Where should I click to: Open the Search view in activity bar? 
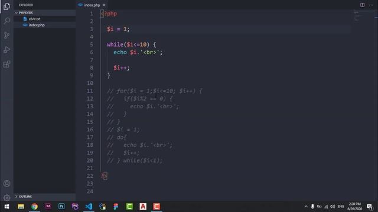point(6,21)
